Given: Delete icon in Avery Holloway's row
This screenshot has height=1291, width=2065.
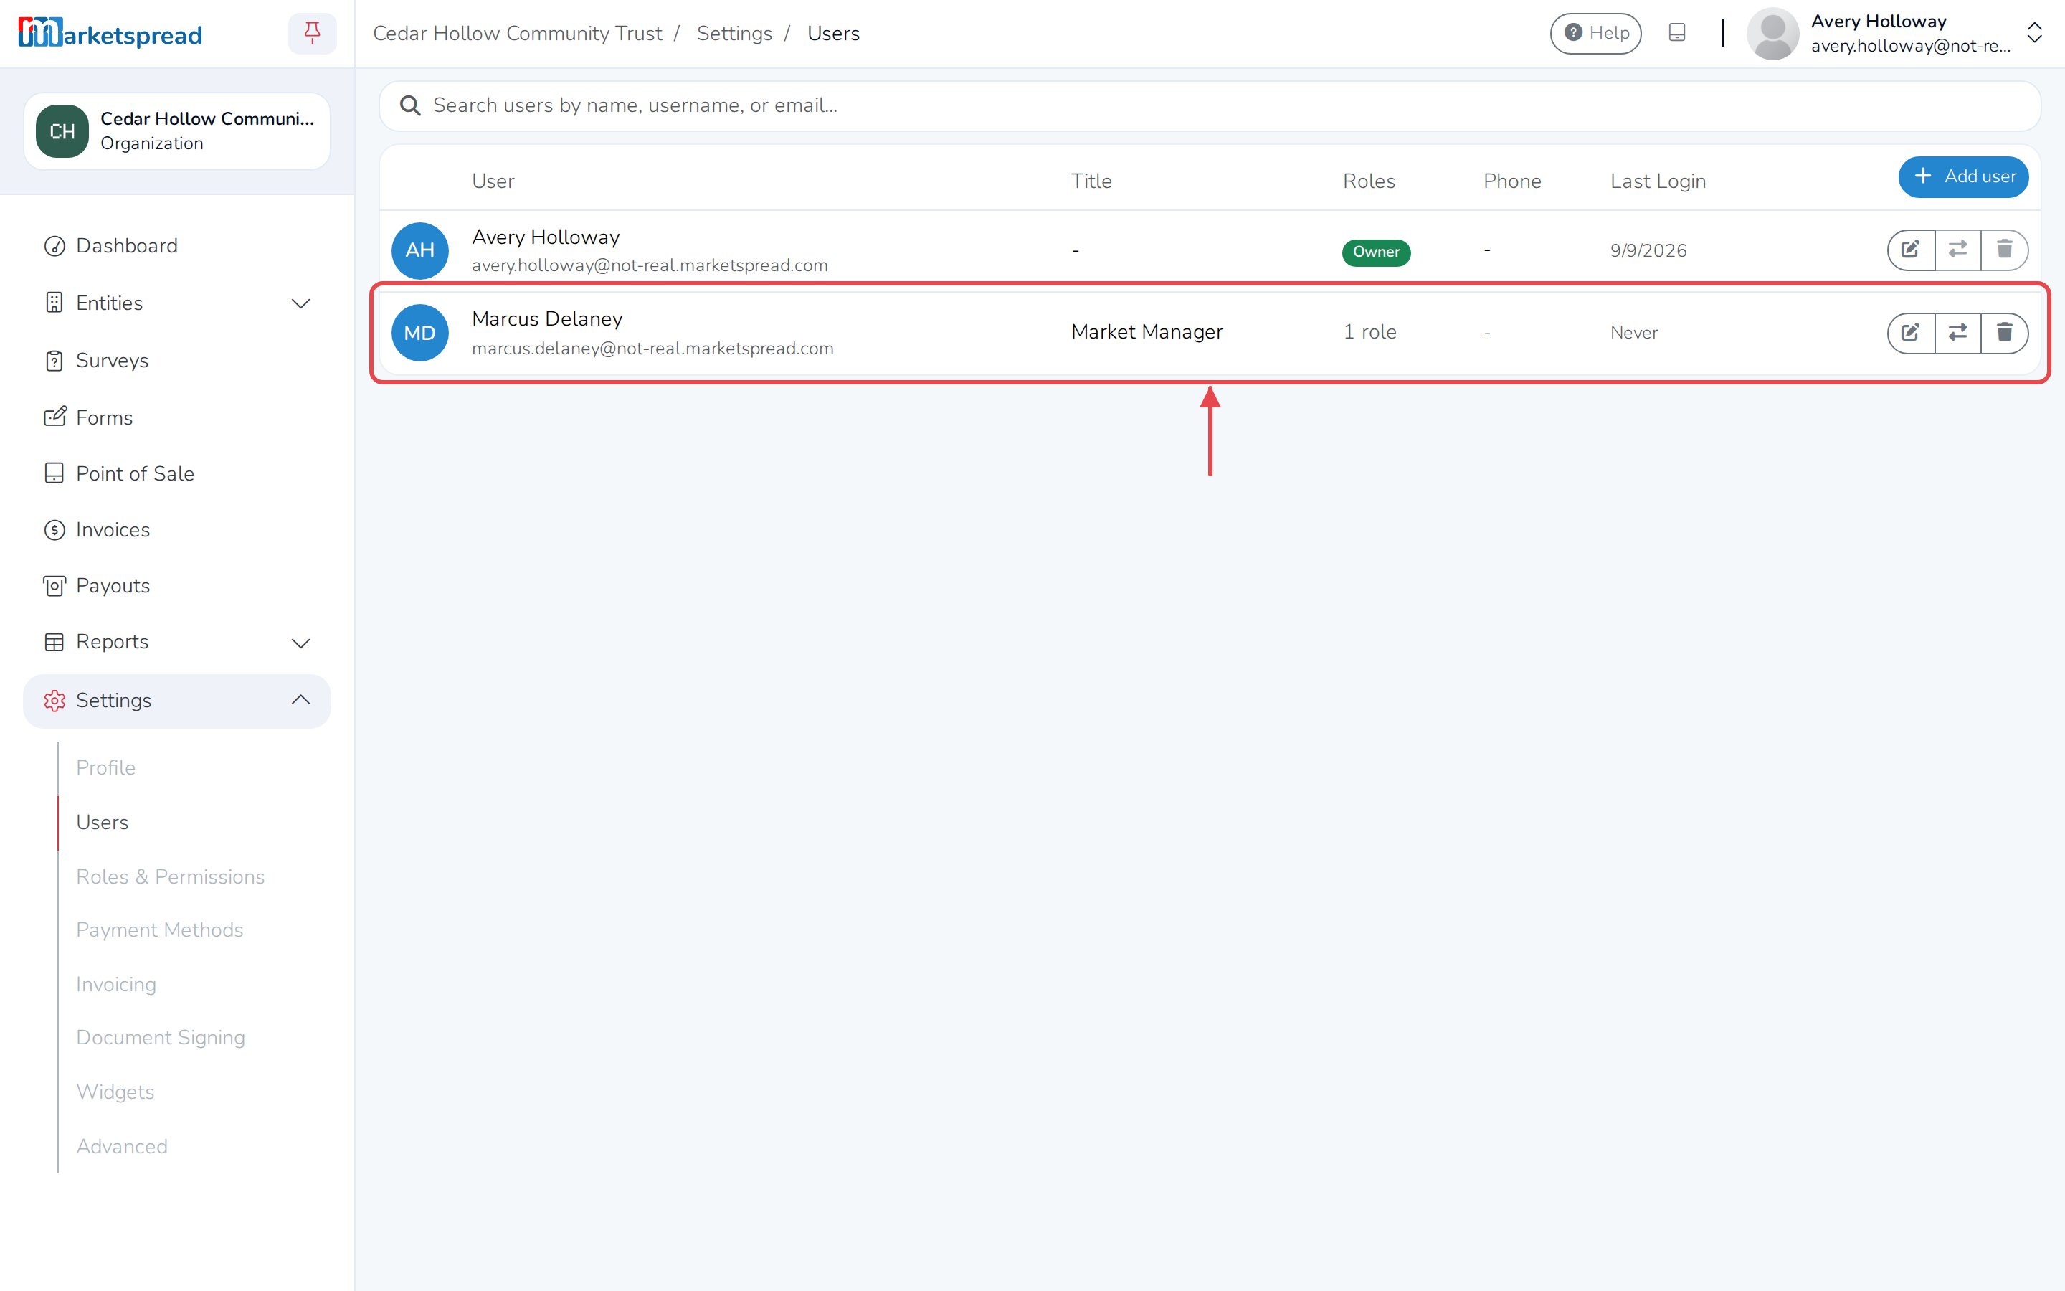Looking at the screenshot, I should tap(2005, 250).
